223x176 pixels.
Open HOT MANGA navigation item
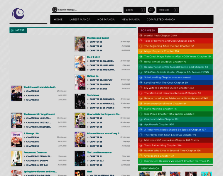coord(106,19)
